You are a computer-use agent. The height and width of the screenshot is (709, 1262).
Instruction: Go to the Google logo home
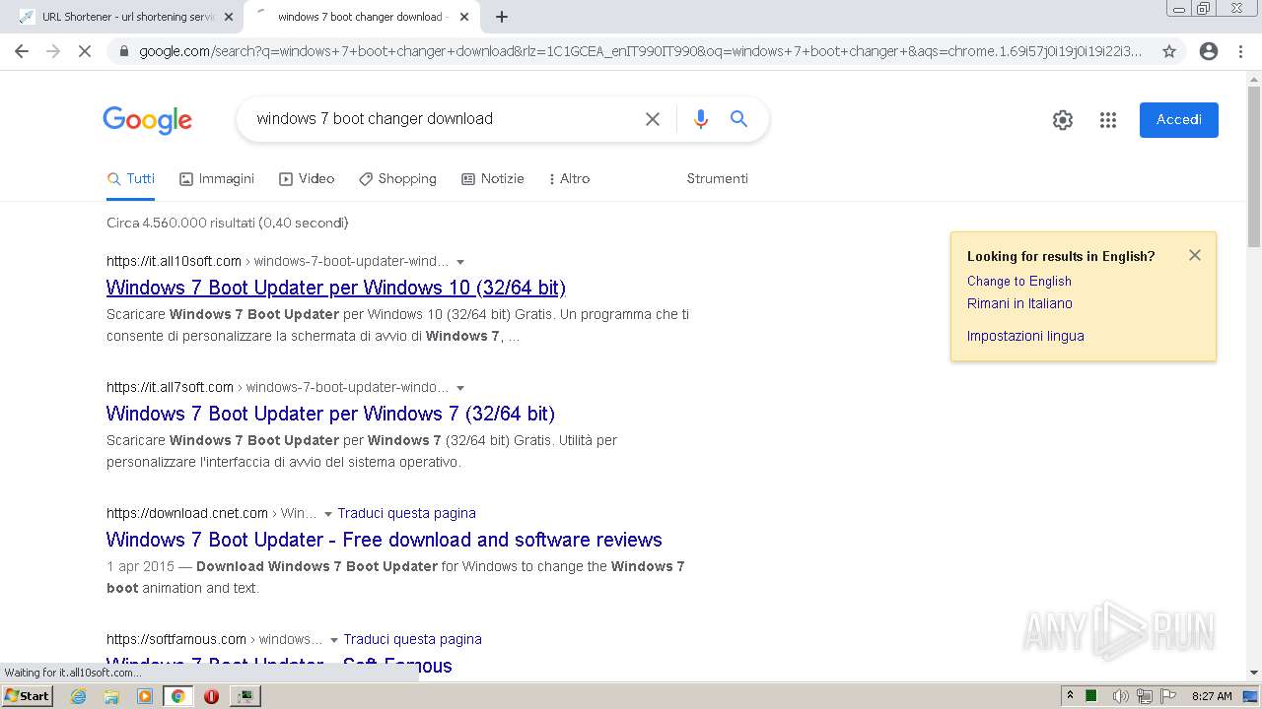[148, 120]
